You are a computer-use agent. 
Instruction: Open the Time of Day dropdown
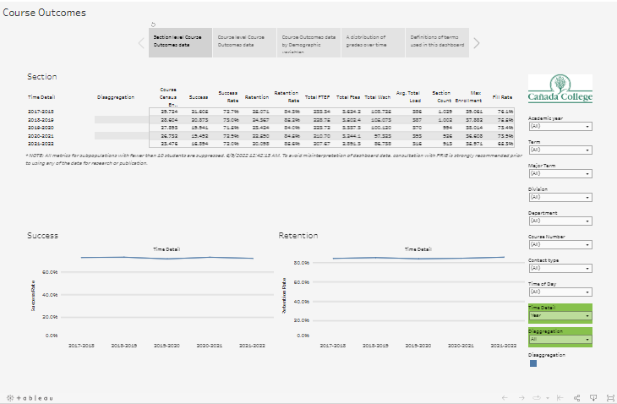click(560, 292)
